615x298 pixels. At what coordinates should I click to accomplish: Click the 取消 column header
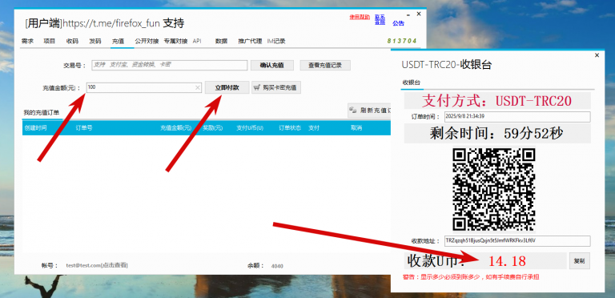[x=356, y=128]
